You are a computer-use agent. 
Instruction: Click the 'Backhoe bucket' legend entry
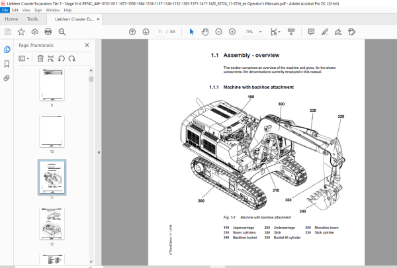(x=245, y=238)
